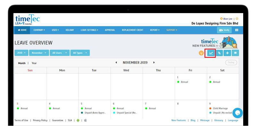Go to the Home tab
The width and height of the screenshot is (256, 126).
pyautogui.click(x=22, y=30)
